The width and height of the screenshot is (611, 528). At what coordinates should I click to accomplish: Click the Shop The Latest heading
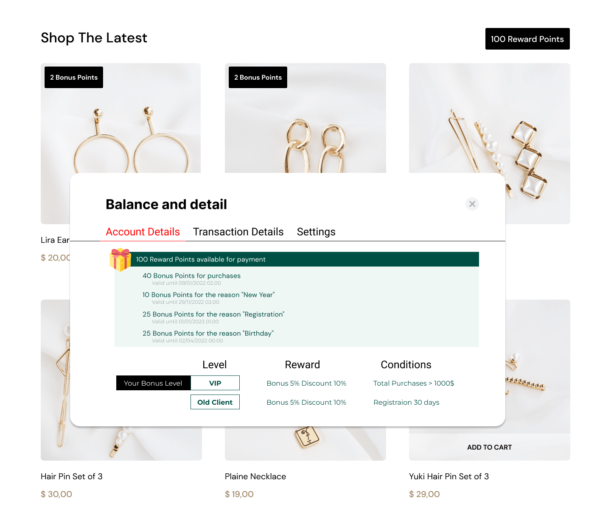tap(94, 38)
